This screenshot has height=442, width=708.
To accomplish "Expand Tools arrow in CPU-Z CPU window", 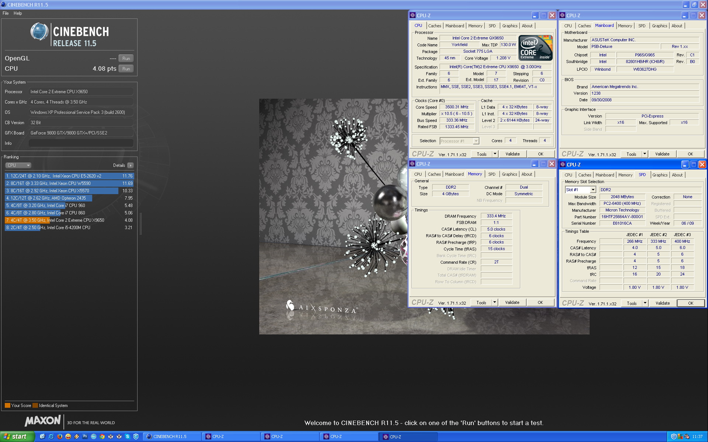I will (495, 154).
